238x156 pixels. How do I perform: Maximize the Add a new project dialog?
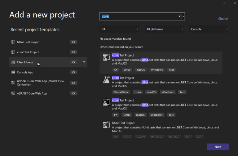223,3
